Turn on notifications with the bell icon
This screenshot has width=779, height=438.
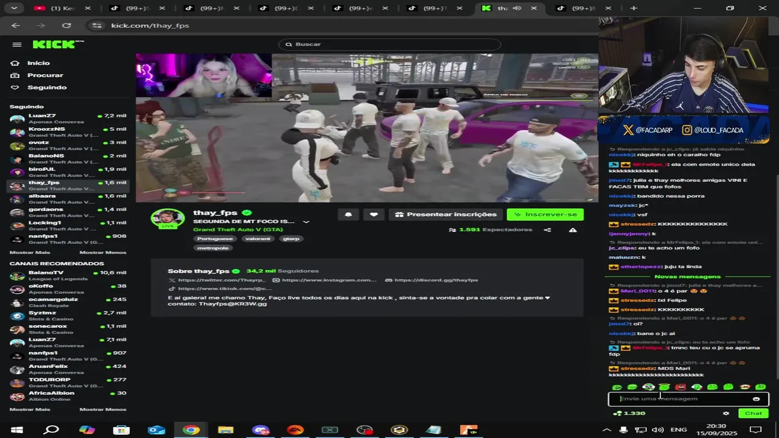coord(348,214)
